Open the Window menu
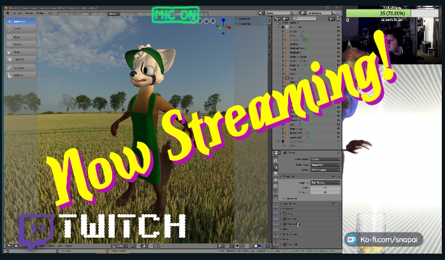 tap(40, 13)
